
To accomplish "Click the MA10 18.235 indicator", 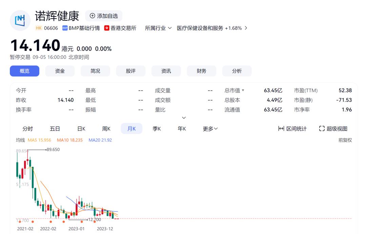I will point(70,140).
